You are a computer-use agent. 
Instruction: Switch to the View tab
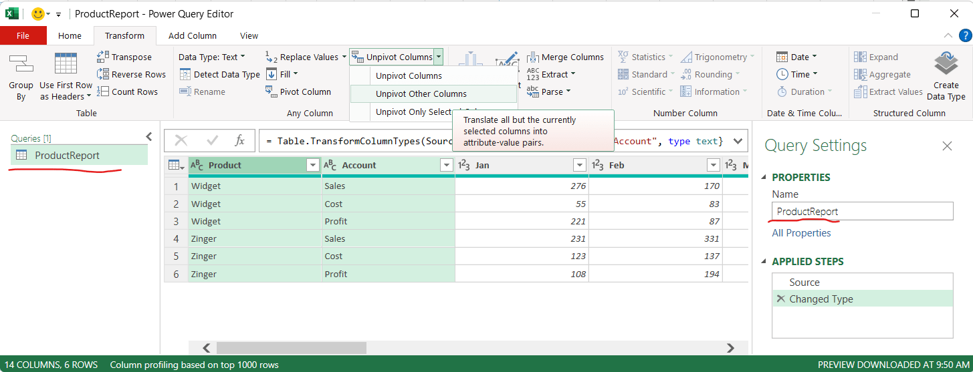249,36
